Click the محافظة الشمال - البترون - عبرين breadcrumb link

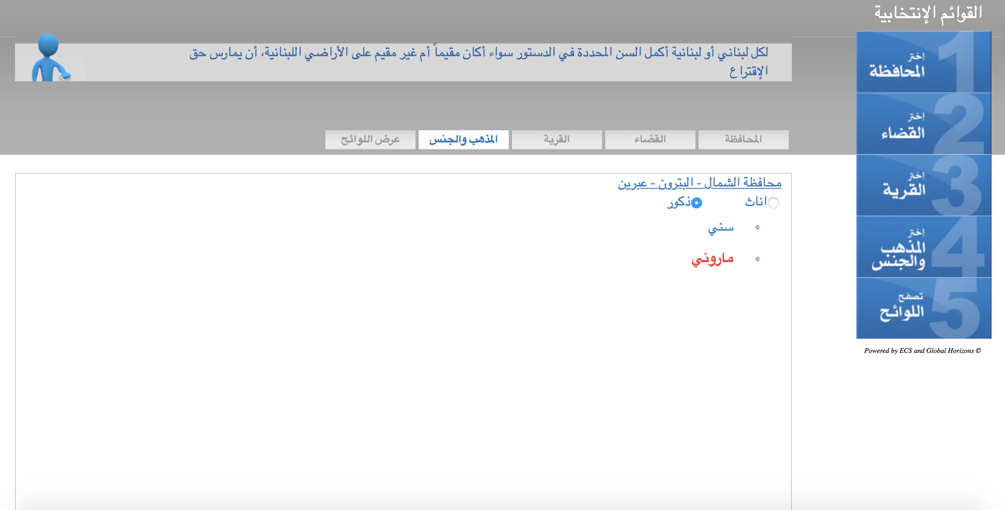[x=699, y=183]
